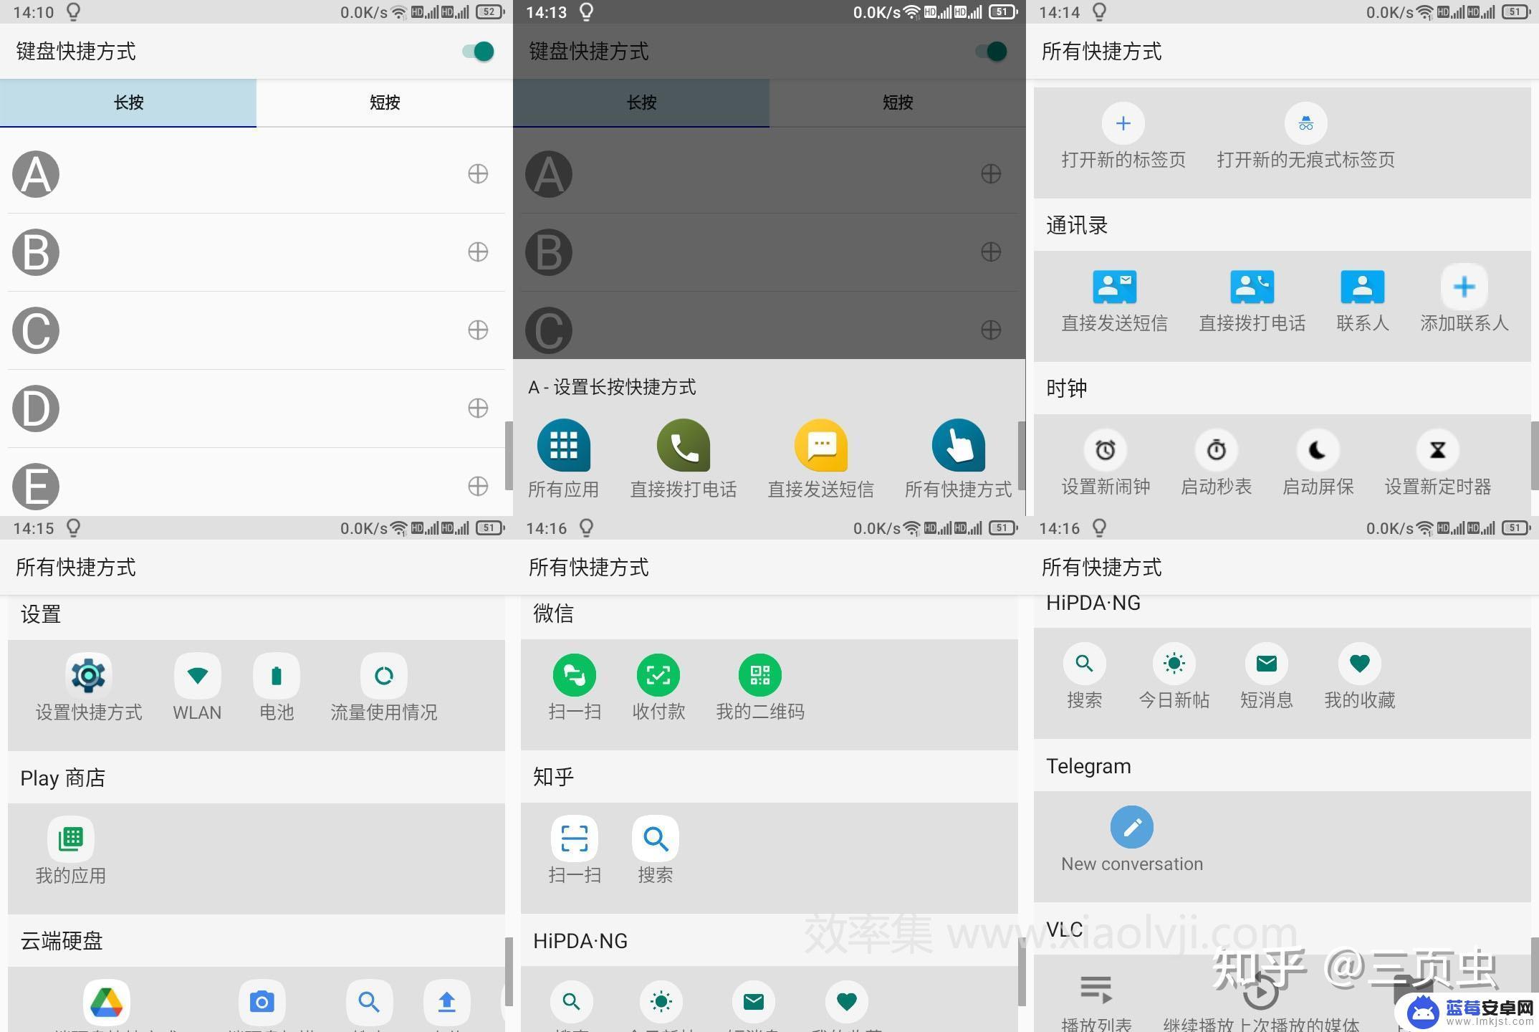Viewport: 1539px width, 1032px height.
Task: Click the 设置 section heading
Action: click(40, 614)
